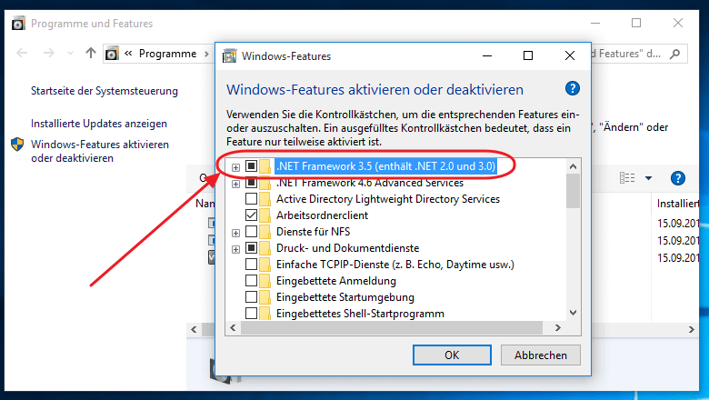Click folder icon of Eingebettete Startumgebung
The height and width of the screenshot is (400, 709).
point(265,297)
